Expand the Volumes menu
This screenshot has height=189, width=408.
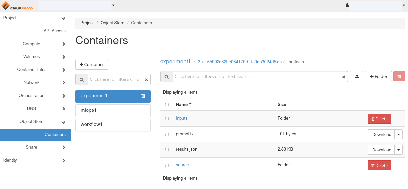tap(64, 57)
